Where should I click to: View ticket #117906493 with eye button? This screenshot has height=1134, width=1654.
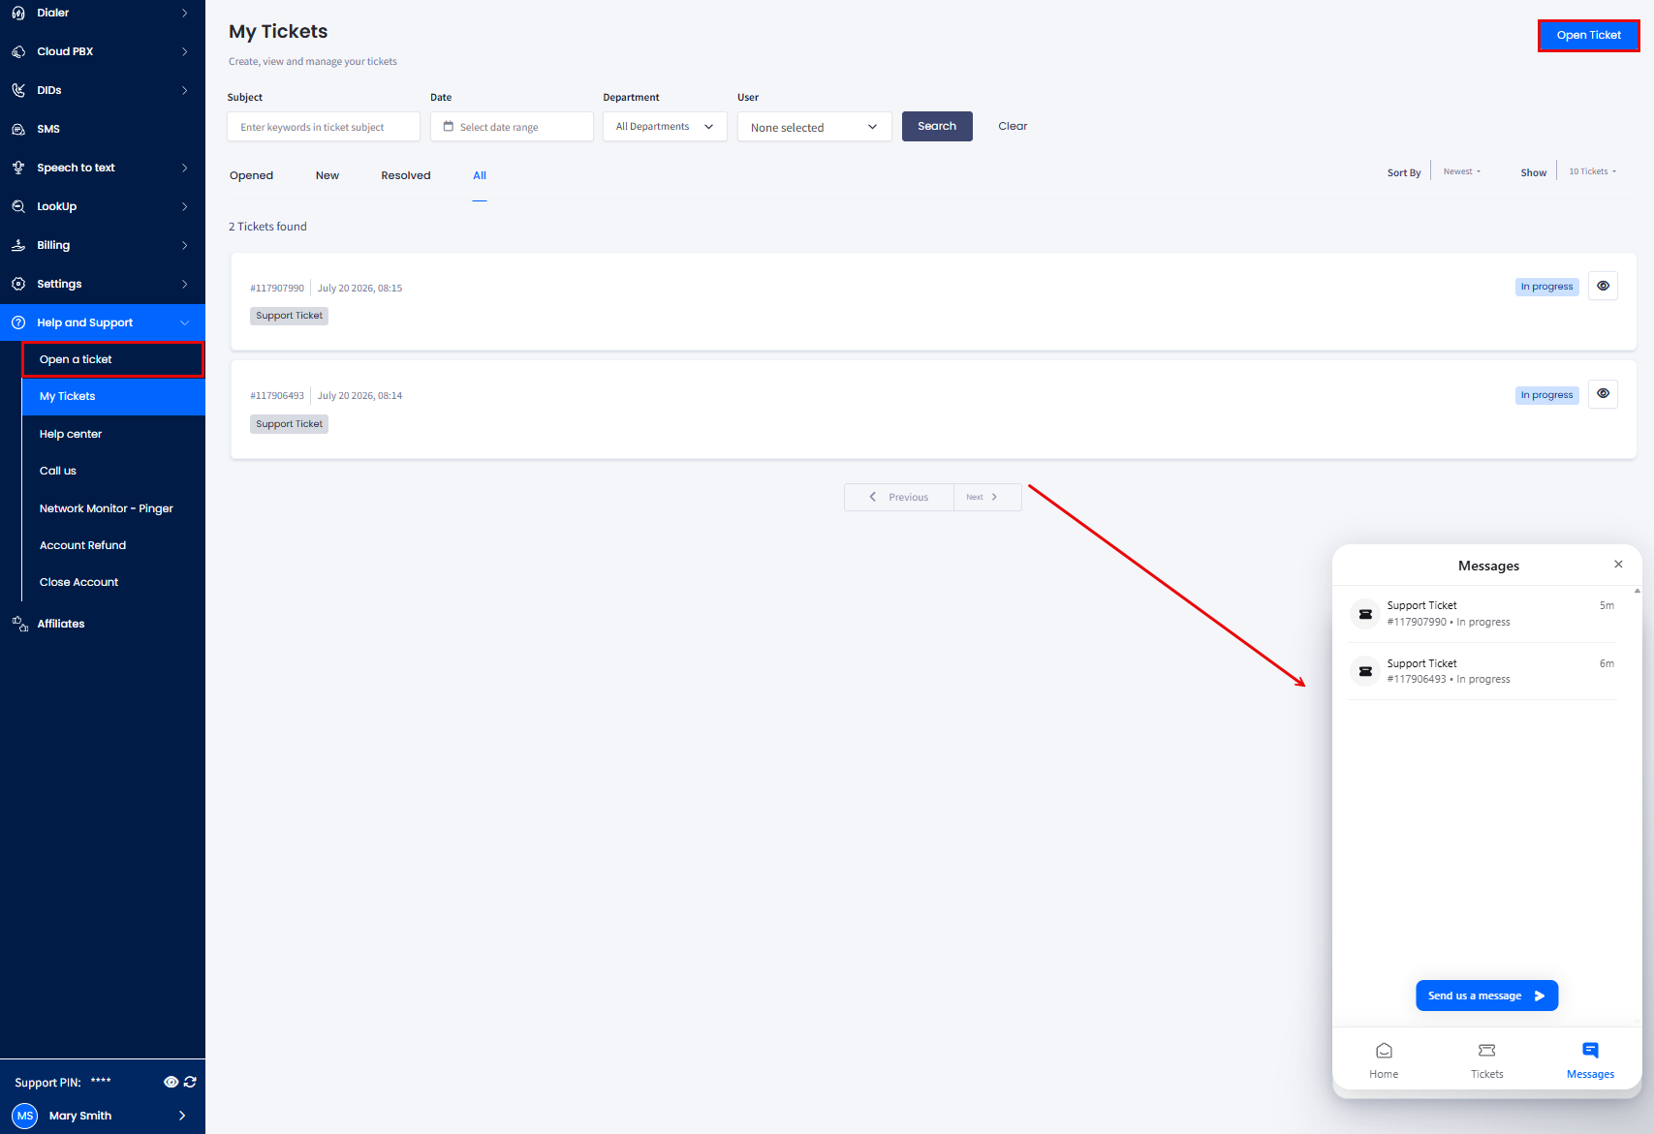[1603, 393]
